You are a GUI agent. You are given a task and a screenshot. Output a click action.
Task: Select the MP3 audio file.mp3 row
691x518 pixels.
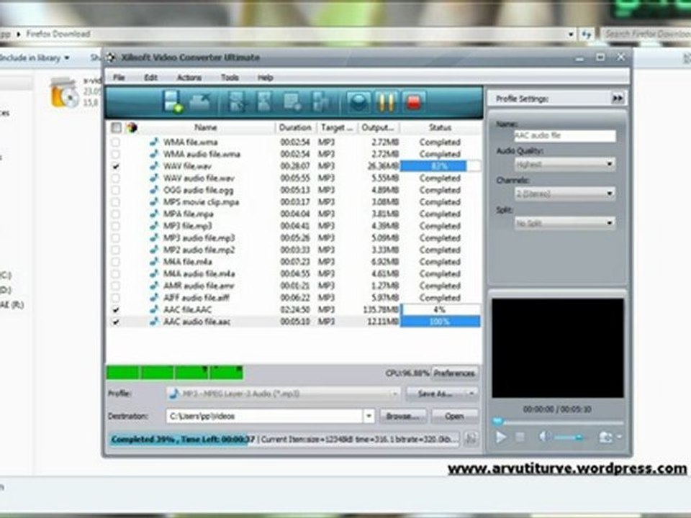(294, 238)
